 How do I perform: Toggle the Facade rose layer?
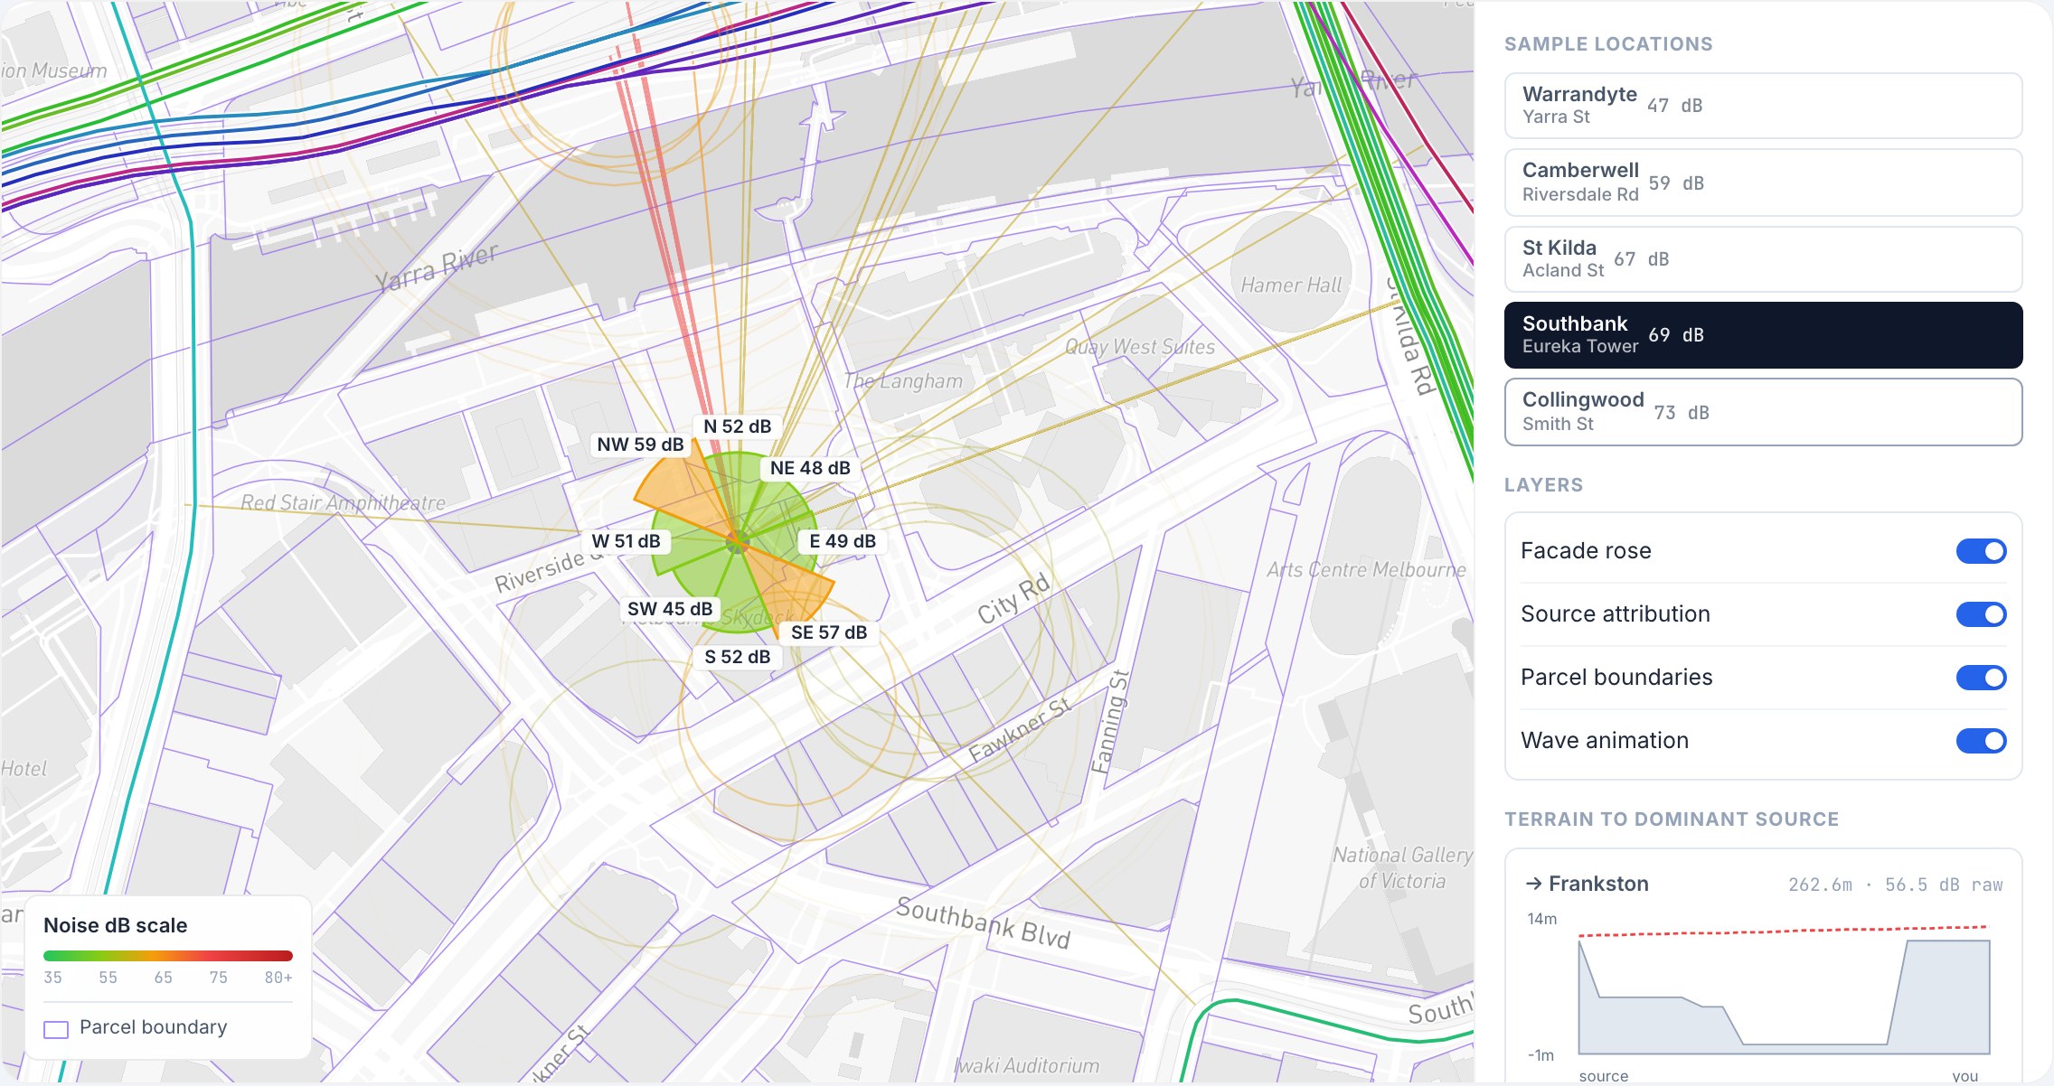[x=1981, y=551]
